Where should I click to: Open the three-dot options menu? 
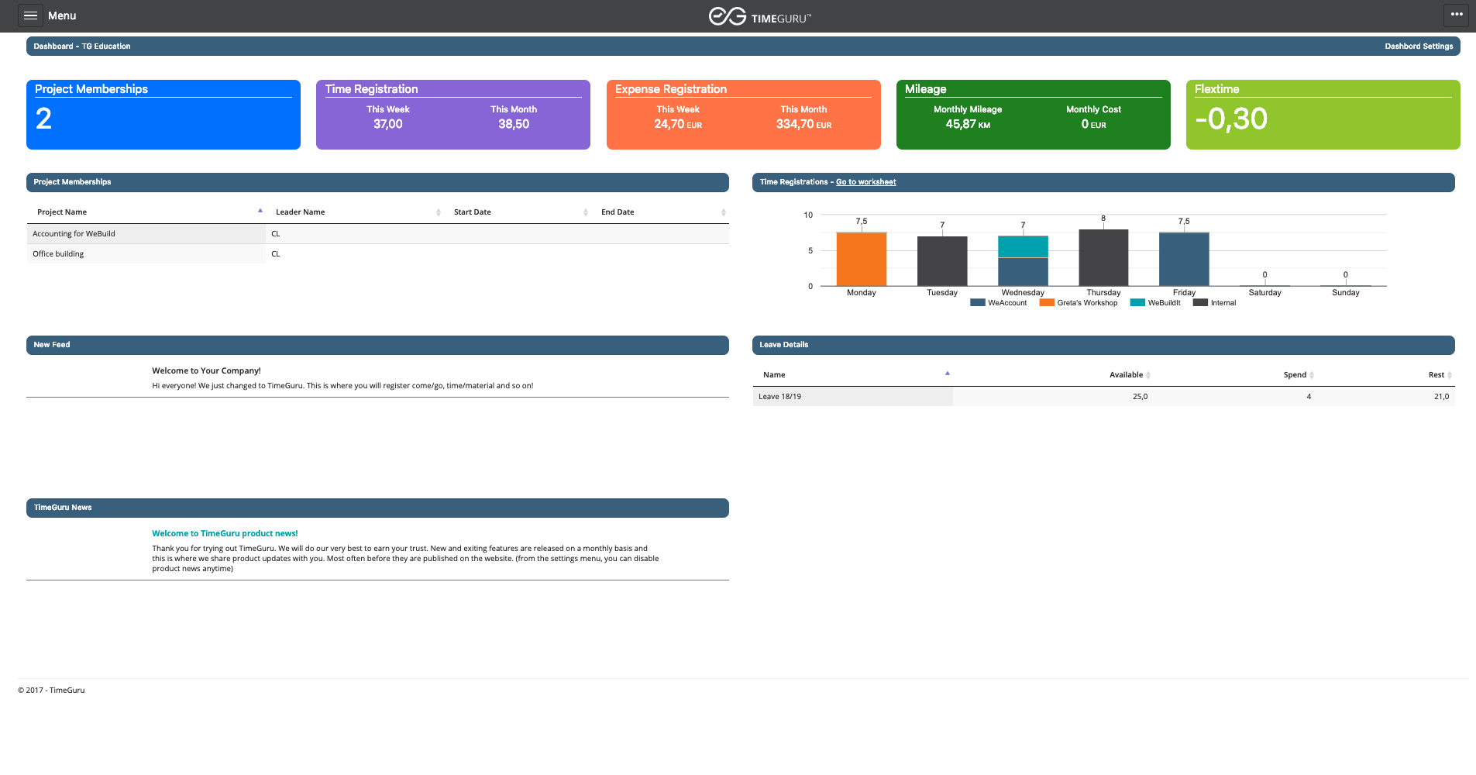coord(1457,15)
